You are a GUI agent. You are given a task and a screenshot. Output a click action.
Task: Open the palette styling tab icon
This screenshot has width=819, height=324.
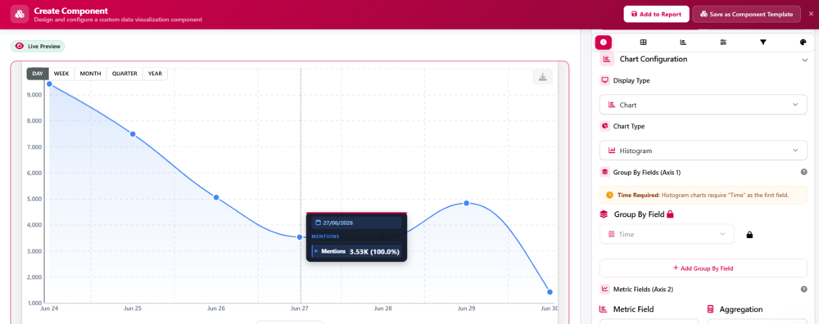coord(803,43)
